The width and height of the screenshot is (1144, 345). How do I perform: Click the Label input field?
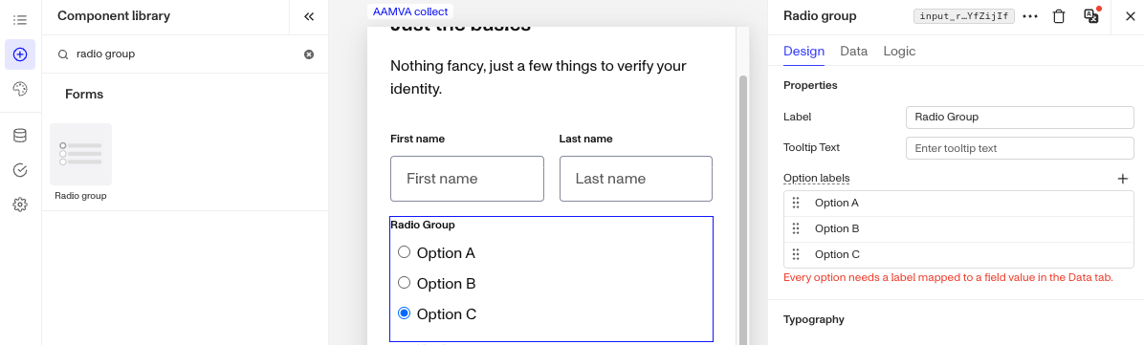(x=1020, y=117)
